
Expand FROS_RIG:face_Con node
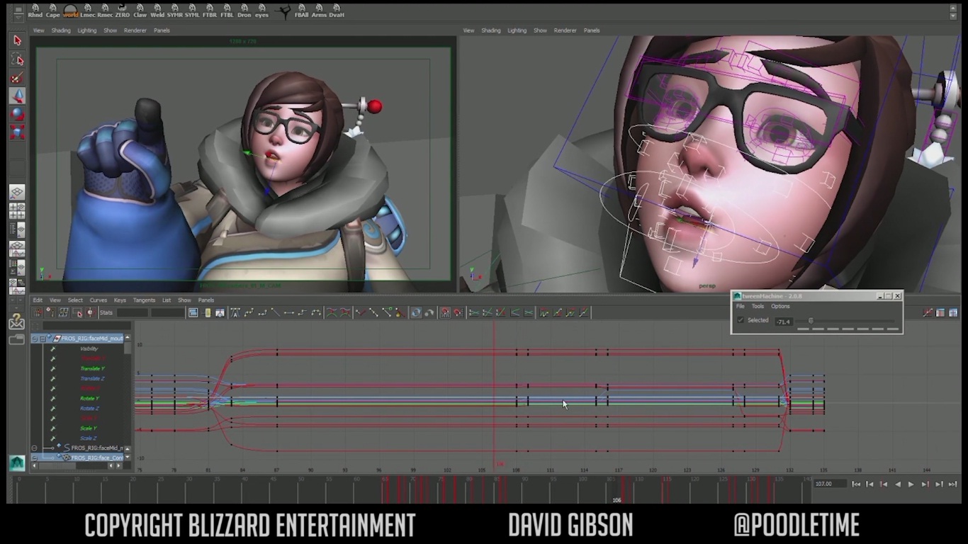(34, 458)
